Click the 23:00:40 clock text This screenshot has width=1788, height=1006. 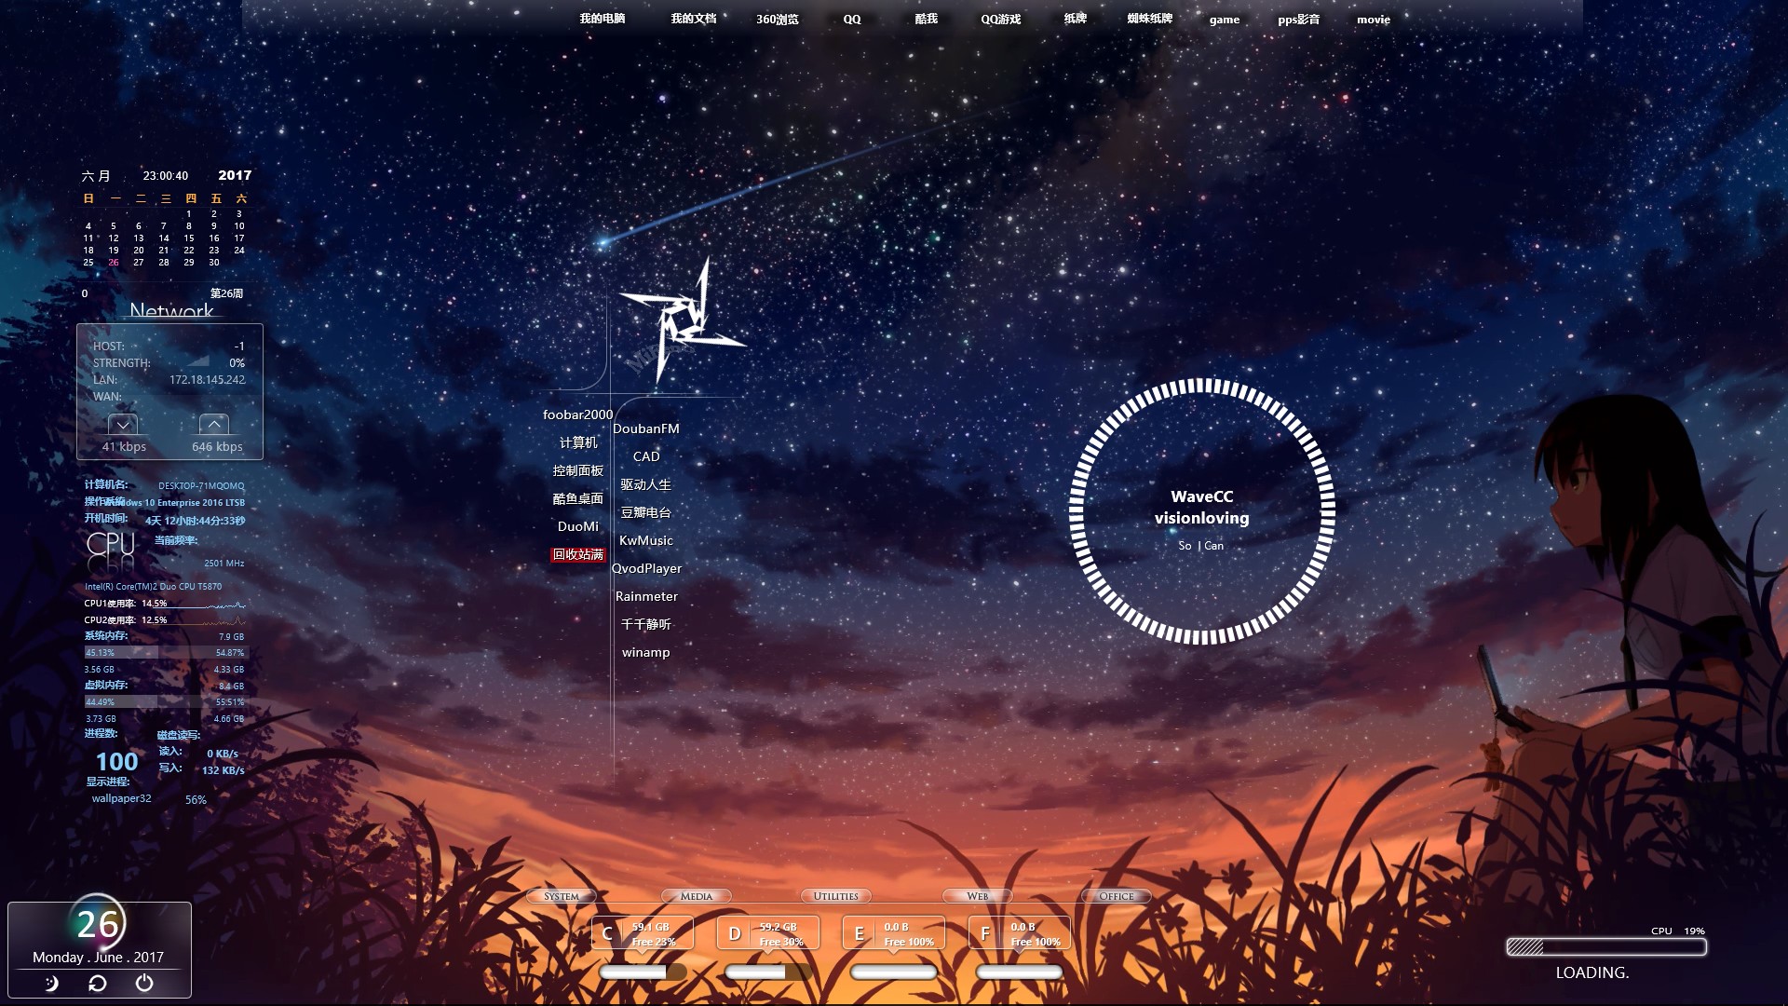166,175
